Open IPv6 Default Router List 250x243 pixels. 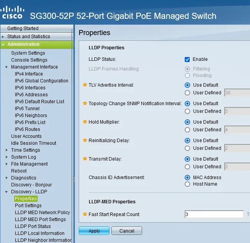pos(40,102)
